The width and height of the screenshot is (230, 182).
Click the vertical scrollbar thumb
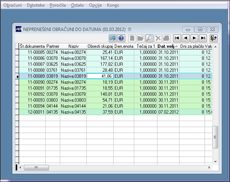coord(215,137)
